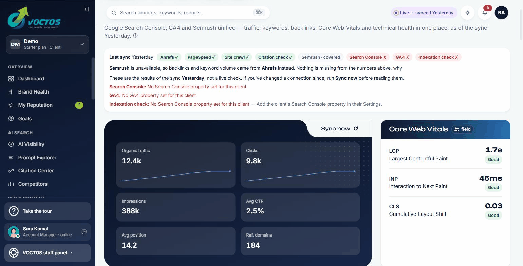Click the ⌘K shortcut badge
Screen dimensions: 523x266
point(259,13)
